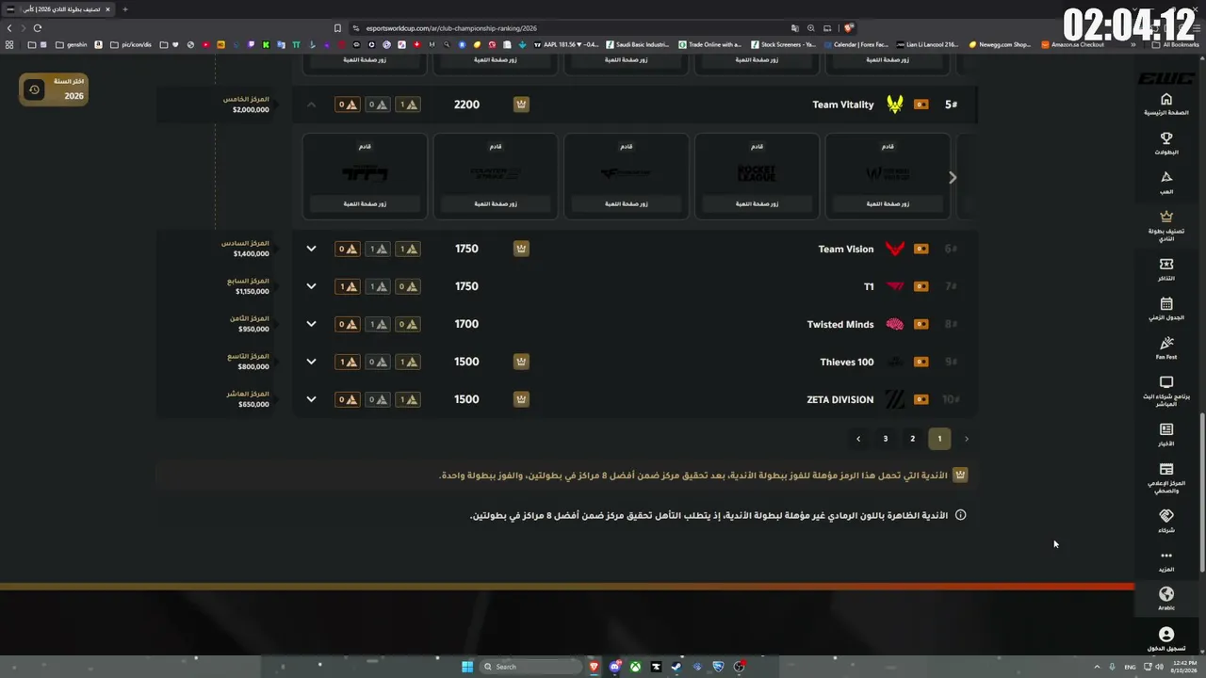Screen dimensions: 1206x678
Task: Click the crown badge in Thieves 100 row
Action: (521, 362)
